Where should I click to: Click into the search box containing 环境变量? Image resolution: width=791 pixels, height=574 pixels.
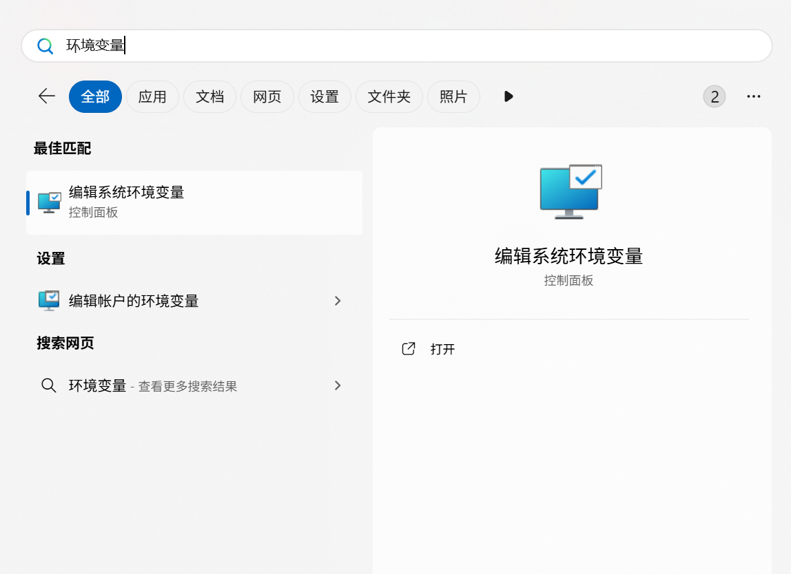coord(396,46)
